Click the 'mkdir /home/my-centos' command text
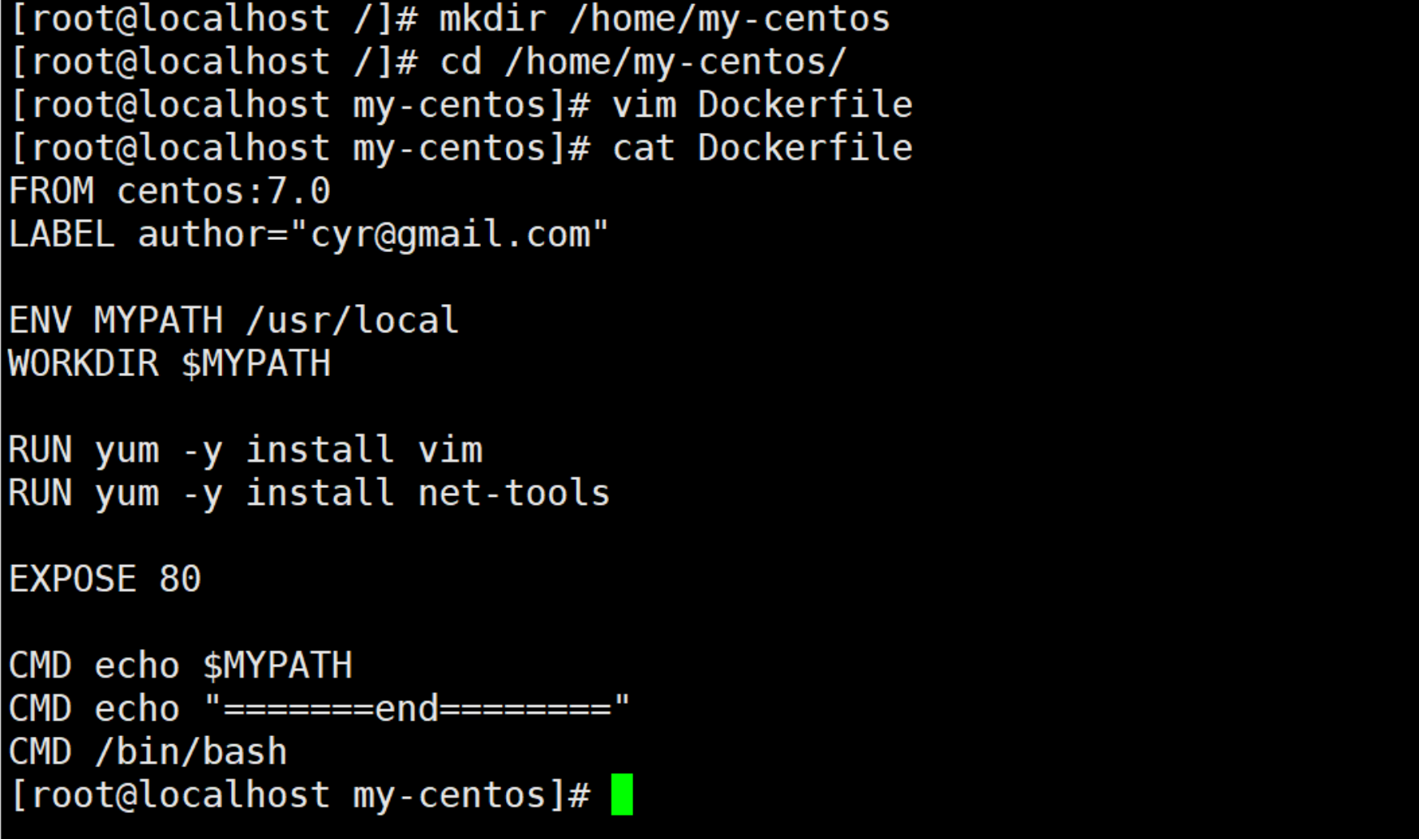Screen dimensions: 1419x839 664,19
